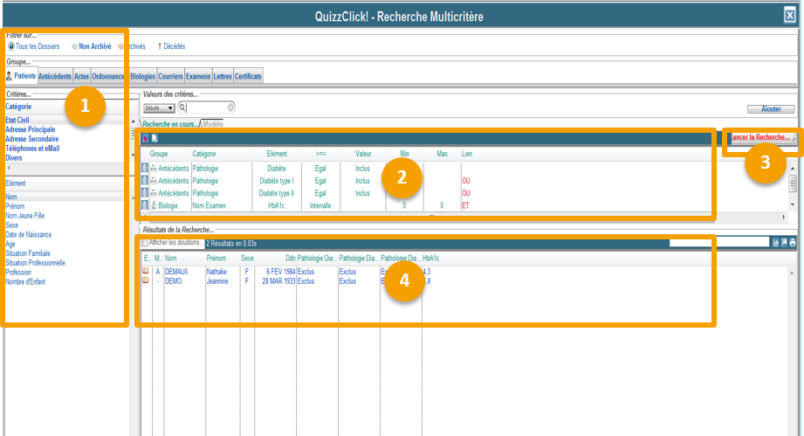
Task: Open the Débute search mode dropdown
Action: [x=159, y=107]
